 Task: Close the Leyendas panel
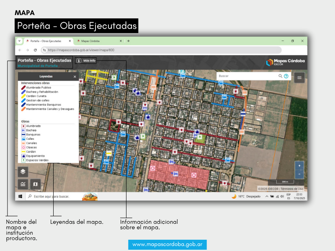point(75,77)
